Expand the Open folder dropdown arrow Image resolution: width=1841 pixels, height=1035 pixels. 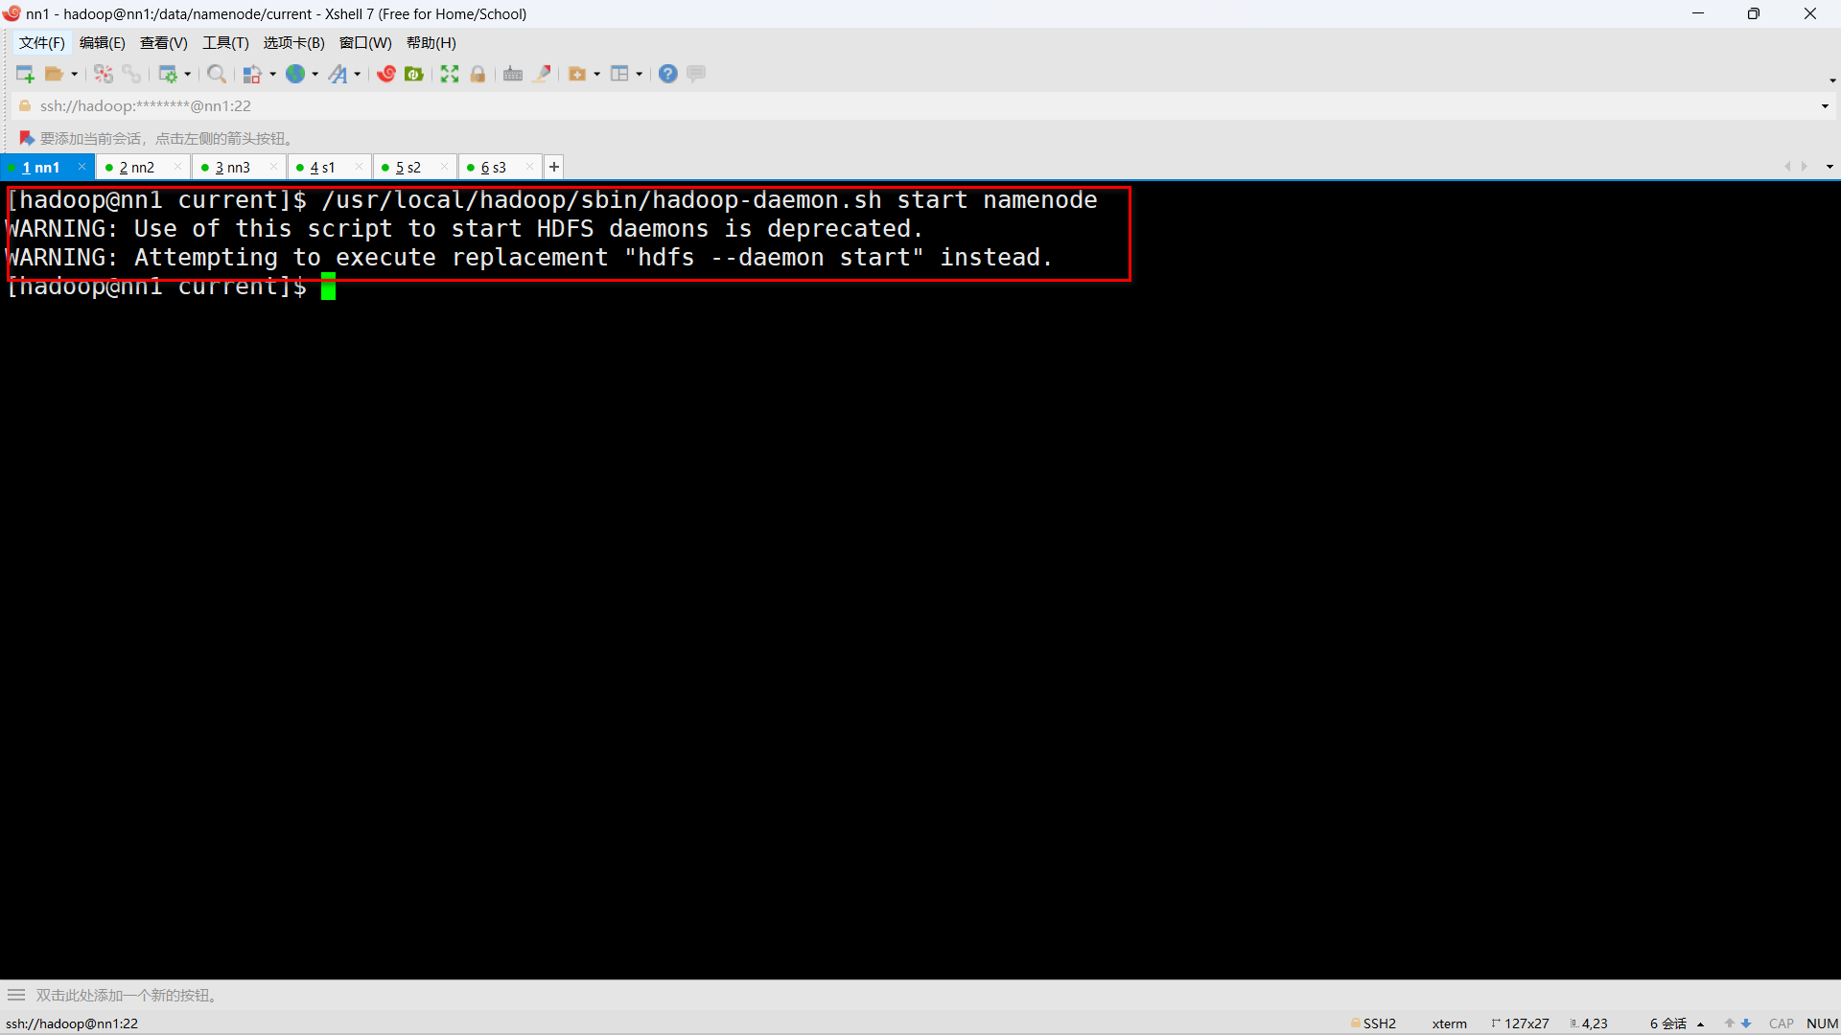tap(75, 74)
